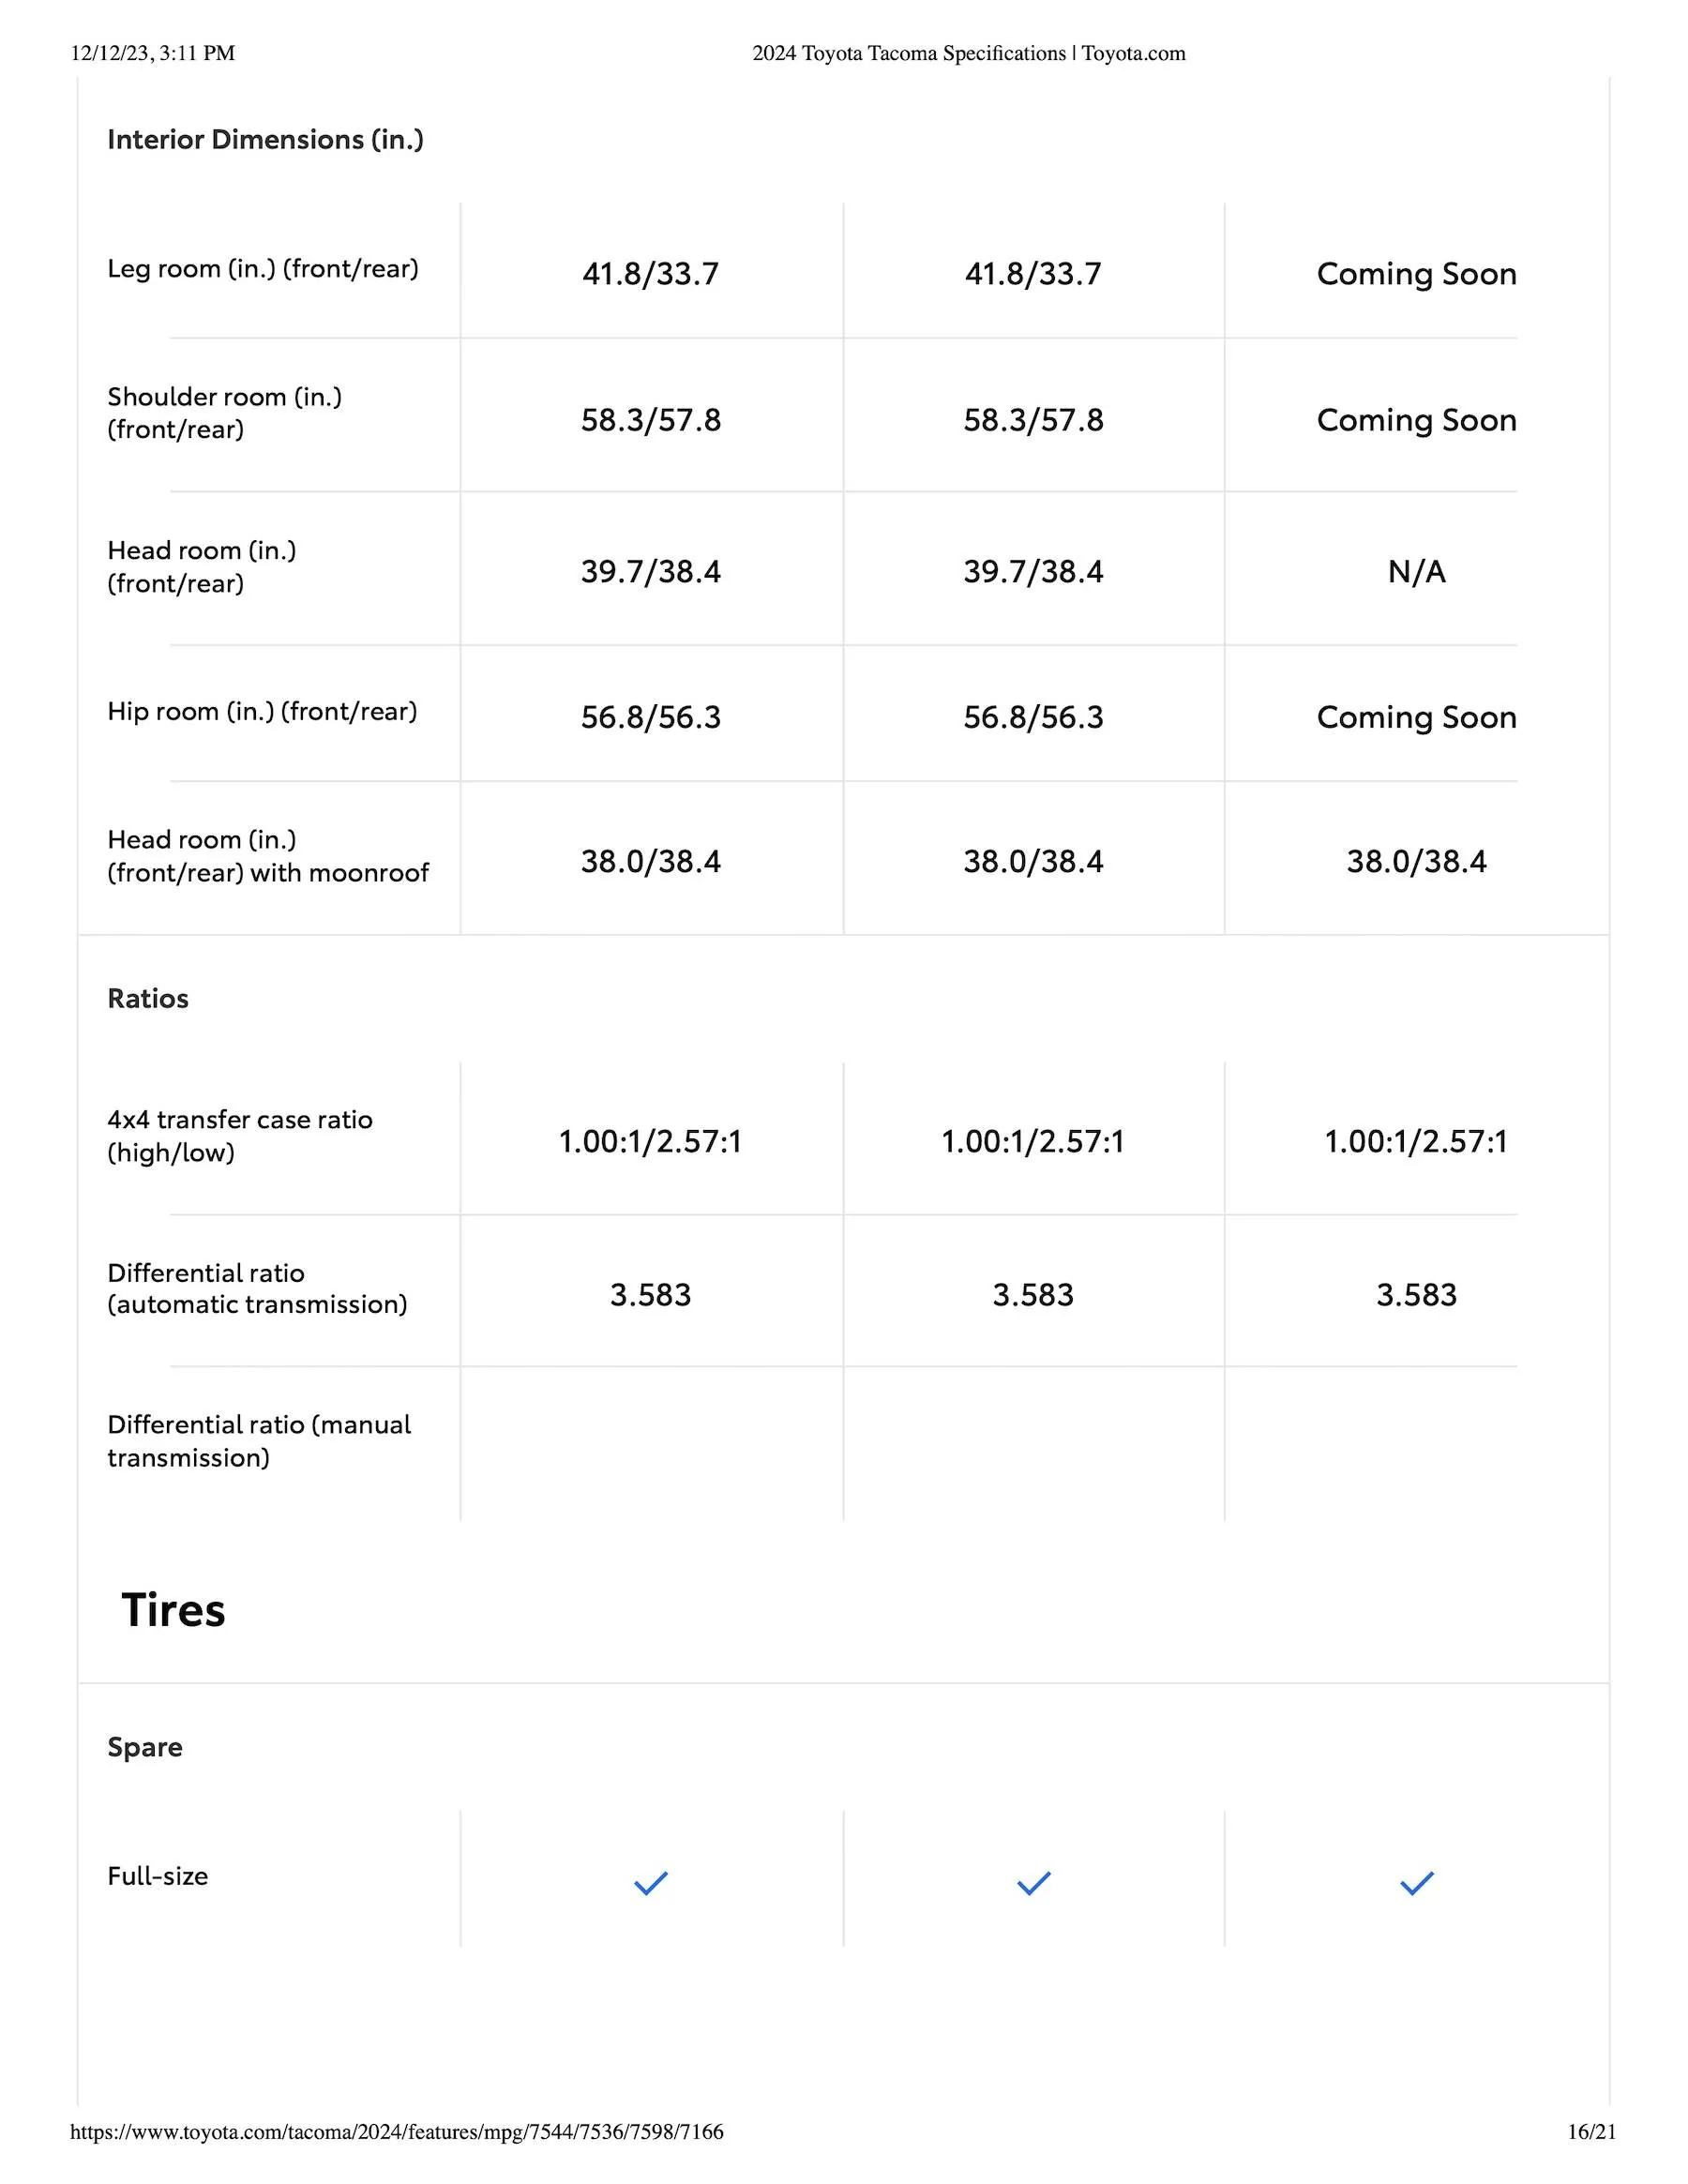Click "Coming Soon" in the Leg room row
The image size is (1688, 2184).
1416,273
